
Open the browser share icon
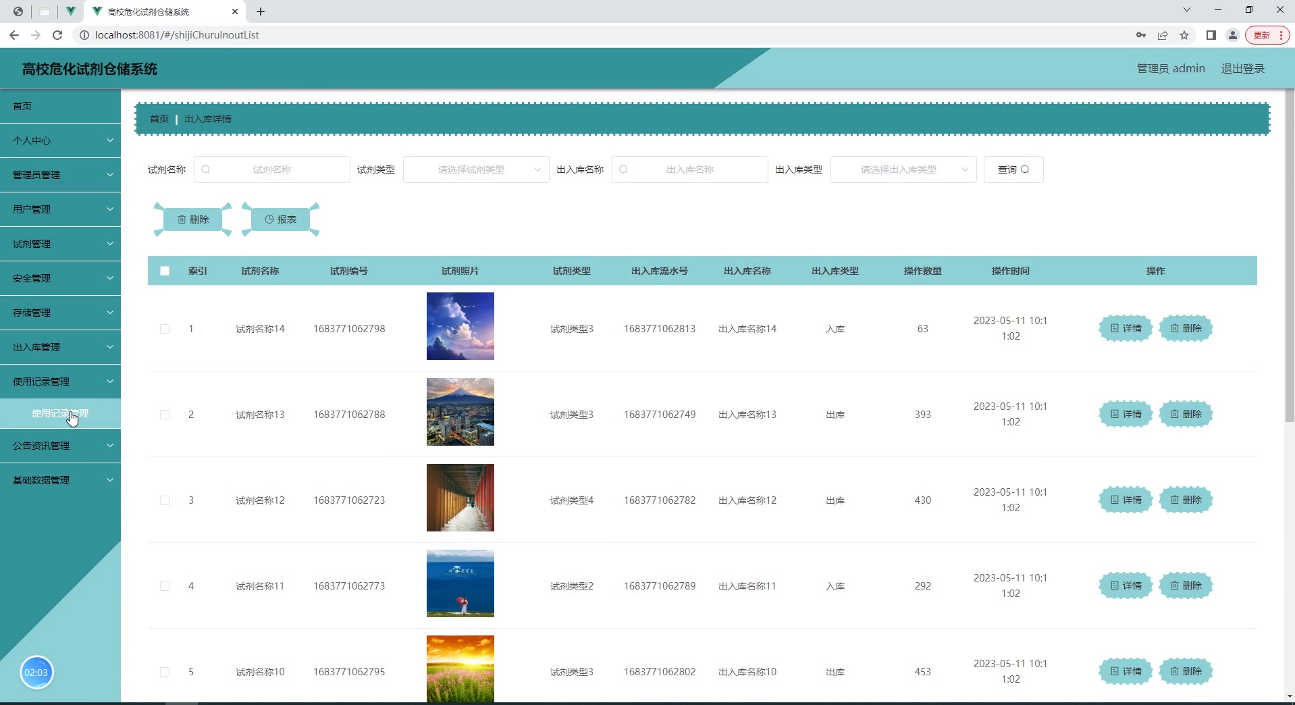(x=1163, y=35)
